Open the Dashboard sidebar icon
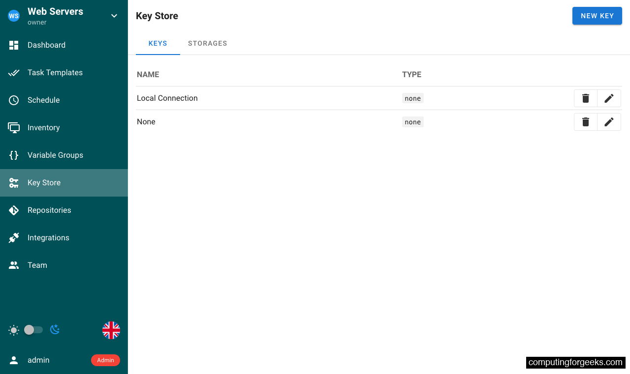The width and height of the screenshot is (630, 374). tap(13, 45)
